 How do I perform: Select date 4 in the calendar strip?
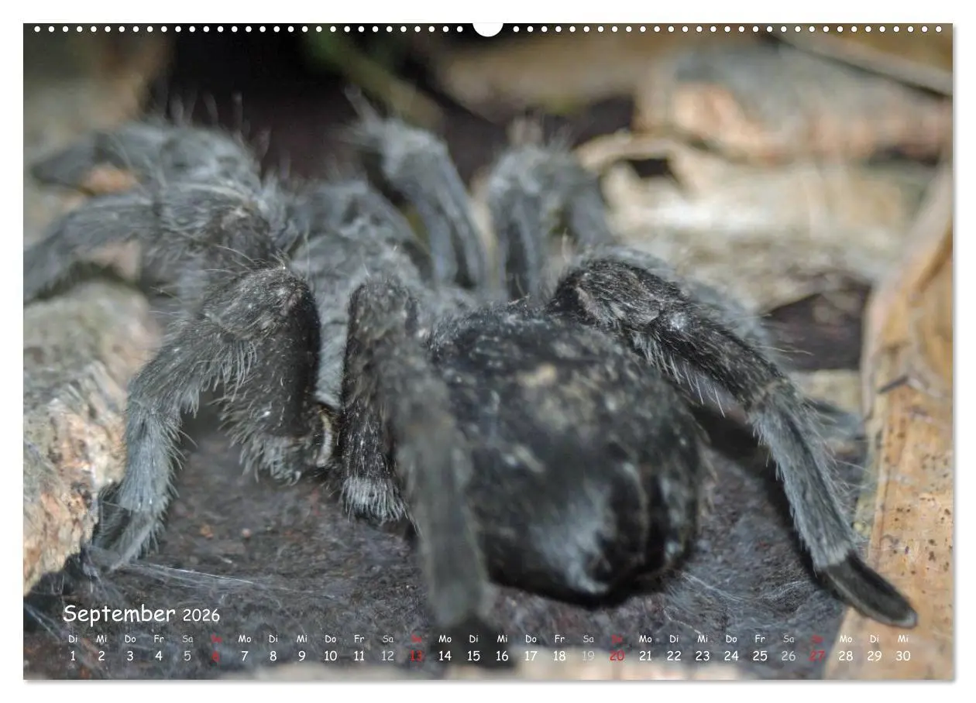click(159, 656)
